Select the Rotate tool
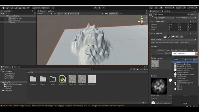The width and height of the screenshot is (199, 112). click(x=12, y=8)
